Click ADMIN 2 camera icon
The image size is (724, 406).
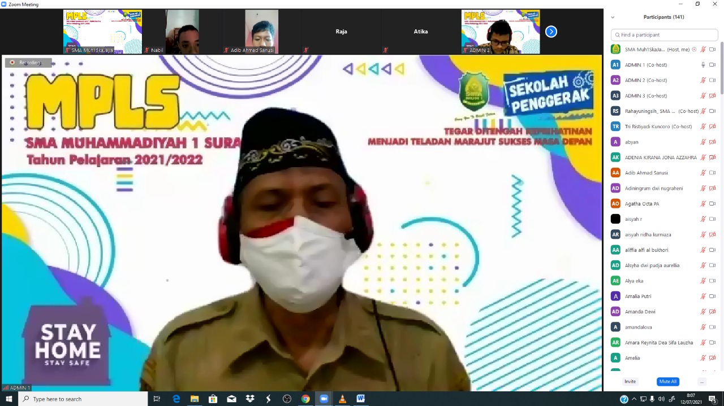click(x=712, y=80)
